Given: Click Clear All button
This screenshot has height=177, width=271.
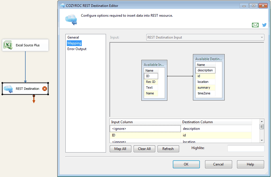Looking at the screenshot, I should [x=144, y=149].
